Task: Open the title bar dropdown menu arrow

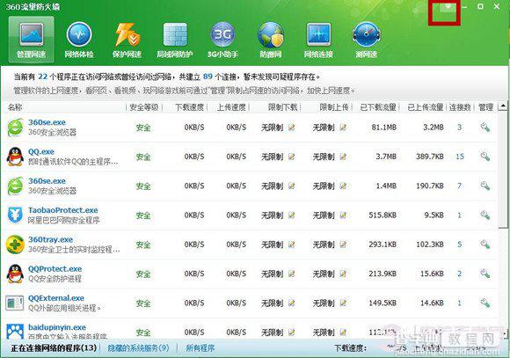Action: 448,6
